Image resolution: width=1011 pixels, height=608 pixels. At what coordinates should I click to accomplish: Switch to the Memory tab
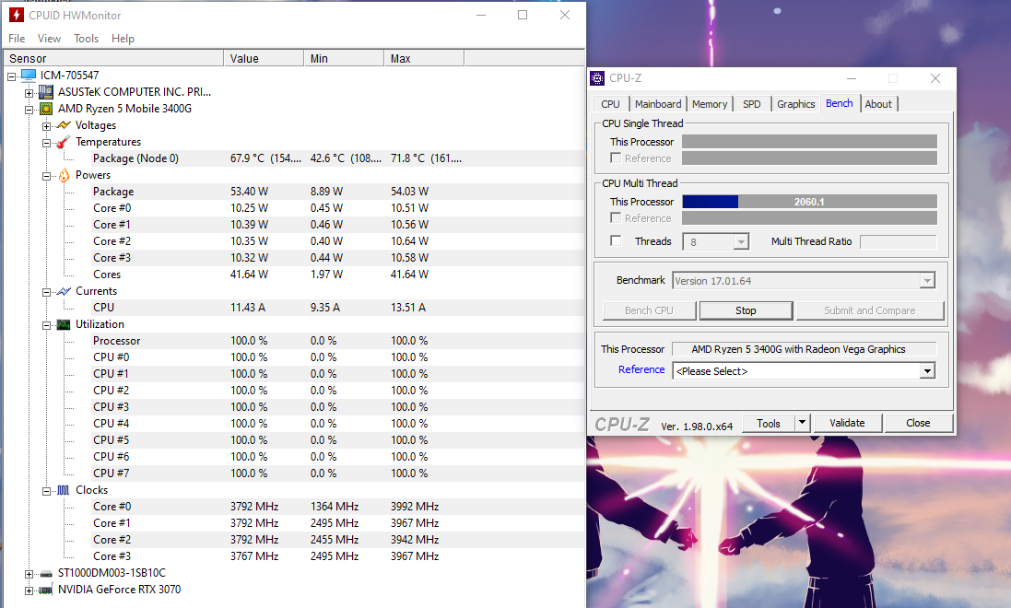coord(710,104)
